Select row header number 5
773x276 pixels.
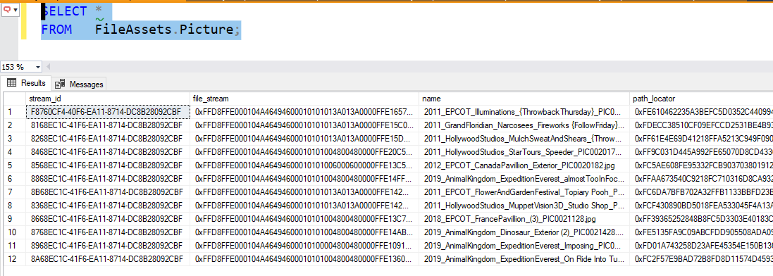click(x=14, y=165)
